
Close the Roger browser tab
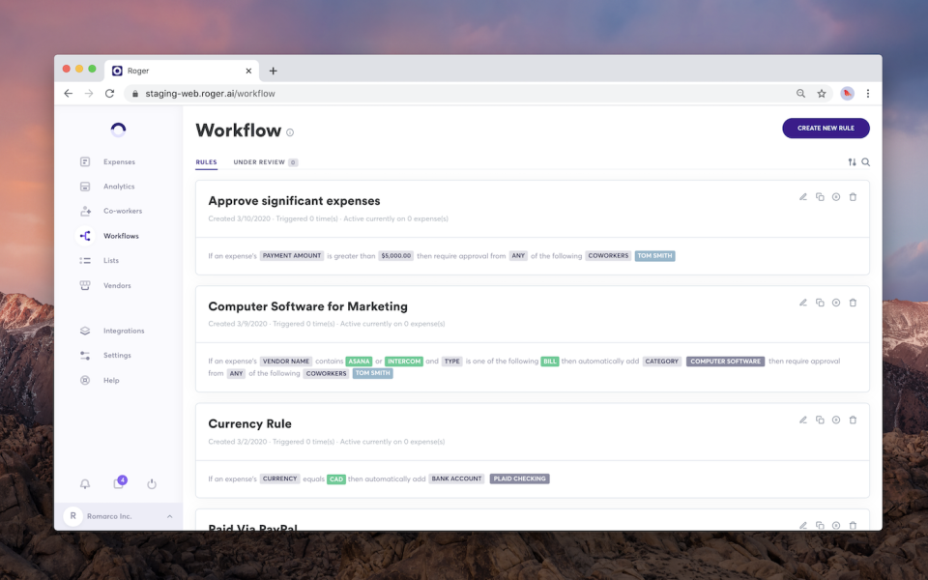[248, 71]
